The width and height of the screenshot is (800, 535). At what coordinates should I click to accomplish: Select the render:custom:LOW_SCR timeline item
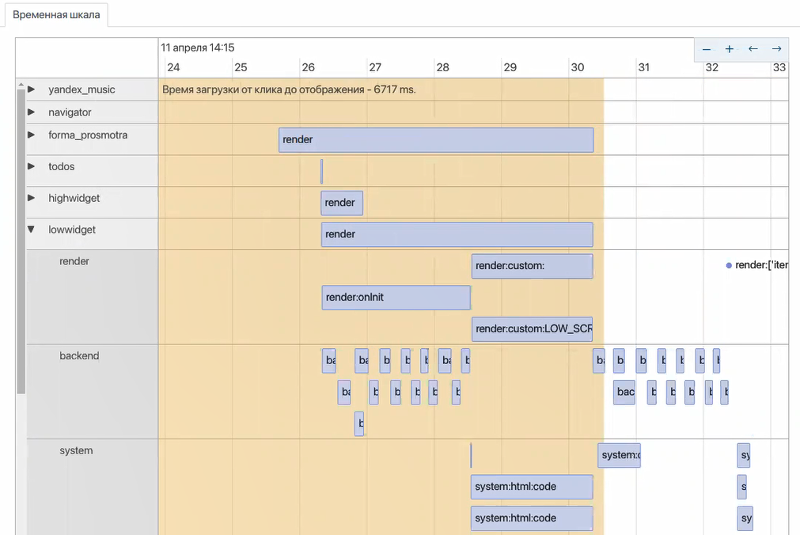[532, 328]
